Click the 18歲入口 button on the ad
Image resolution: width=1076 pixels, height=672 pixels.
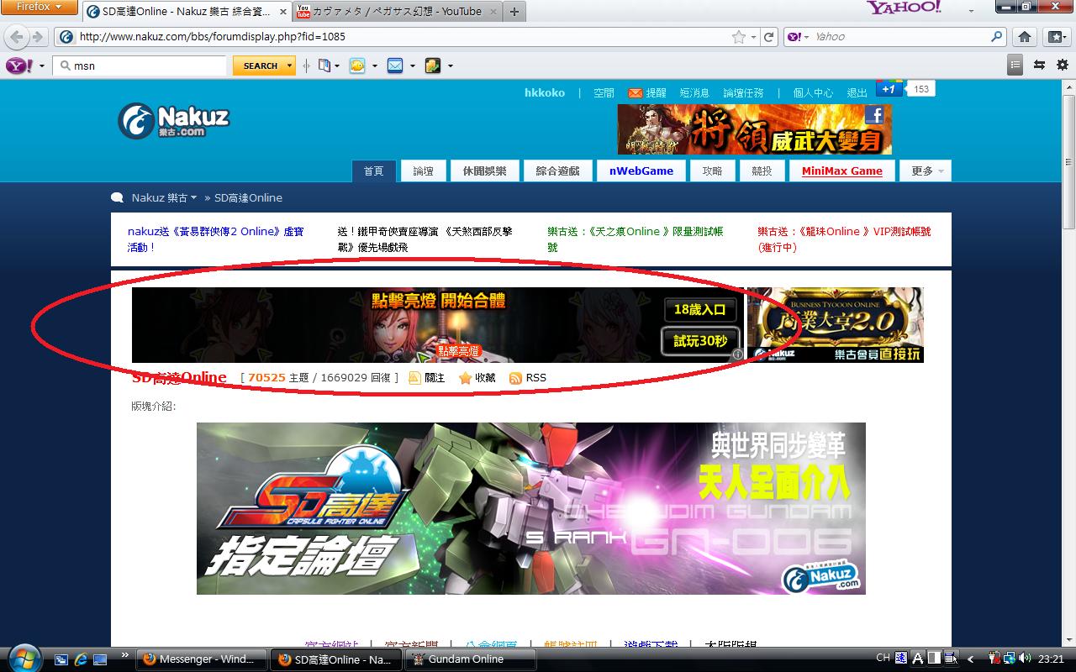click(x=699, y=310)
